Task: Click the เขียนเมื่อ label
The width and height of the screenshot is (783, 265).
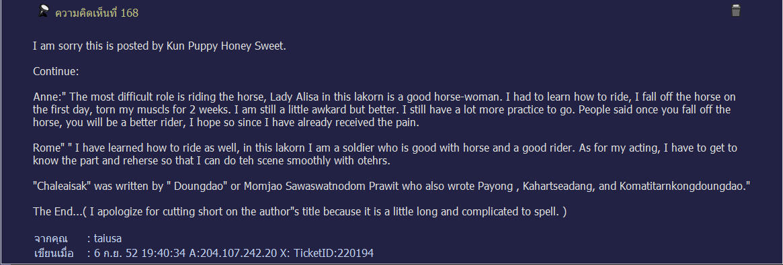Action: pos(53,254)
